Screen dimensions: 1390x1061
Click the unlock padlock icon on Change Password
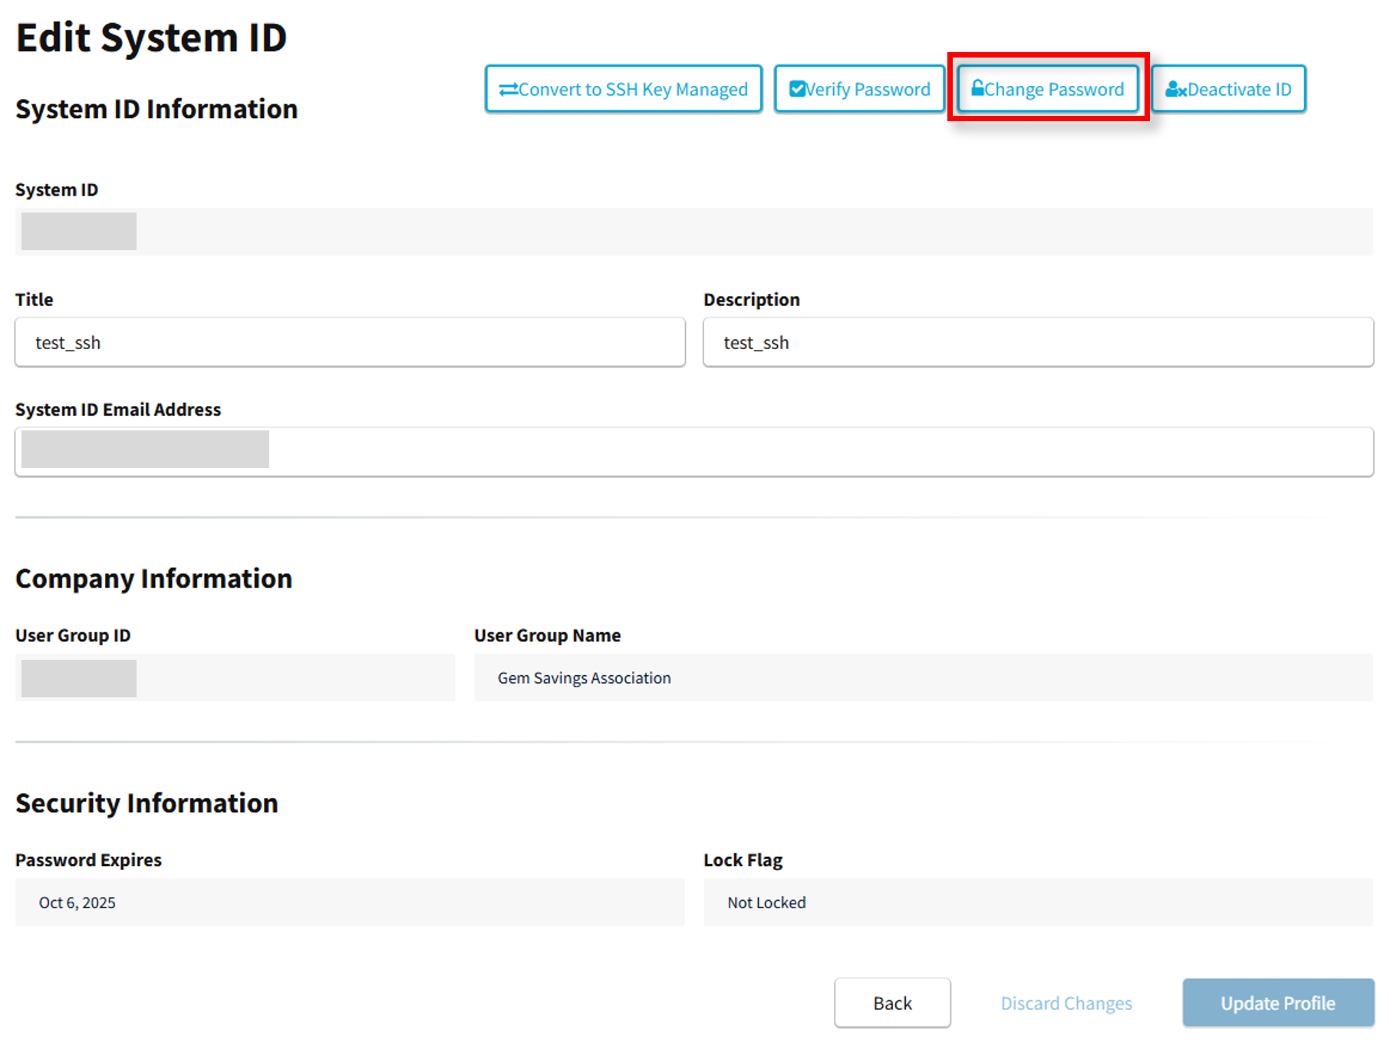pyautogui.click(x=977, y=88)
